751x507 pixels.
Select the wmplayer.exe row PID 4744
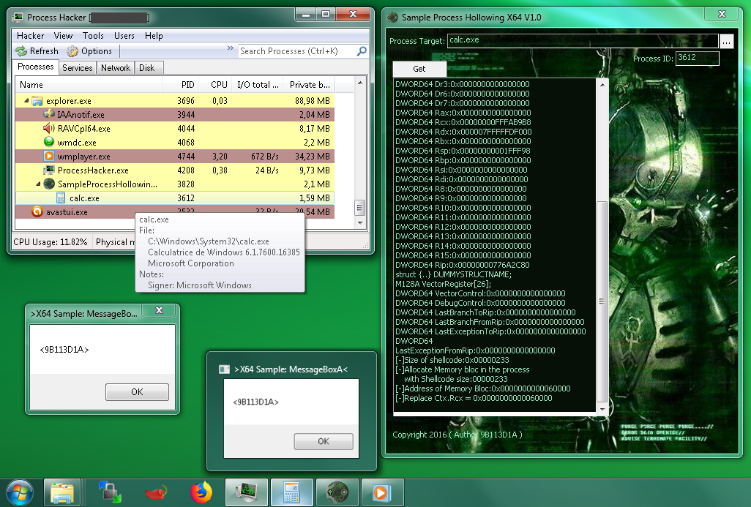[x=175, y=156]
